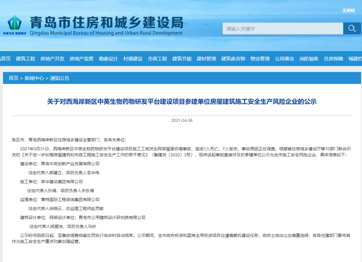
Task: Click the English bureau name subtitle
Action: pyautogui.click(x=106, y=33)
